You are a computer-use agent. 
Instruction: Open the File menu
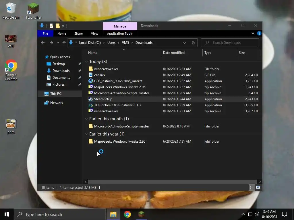pyautogui.click(x=45, y=34)
